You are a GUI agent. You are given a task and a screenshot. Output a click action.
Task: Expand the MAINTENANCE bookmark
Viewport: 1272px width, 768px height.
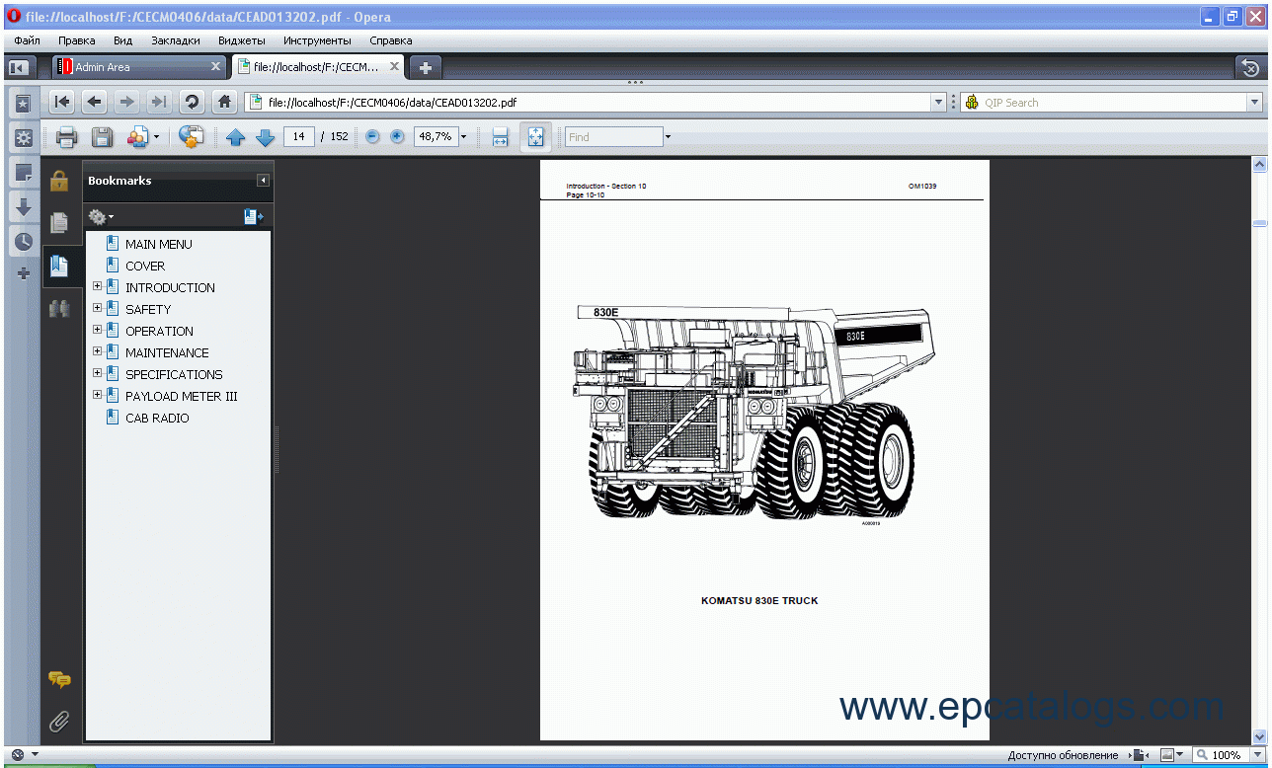(x=97, y=351)
